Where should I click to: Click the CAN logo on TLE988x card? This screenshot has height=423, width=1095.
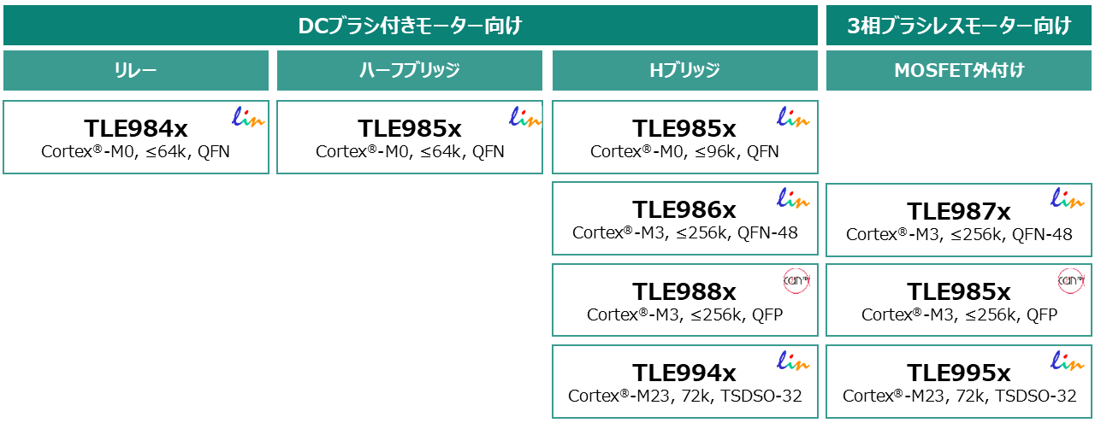click(x=796, y=279)
